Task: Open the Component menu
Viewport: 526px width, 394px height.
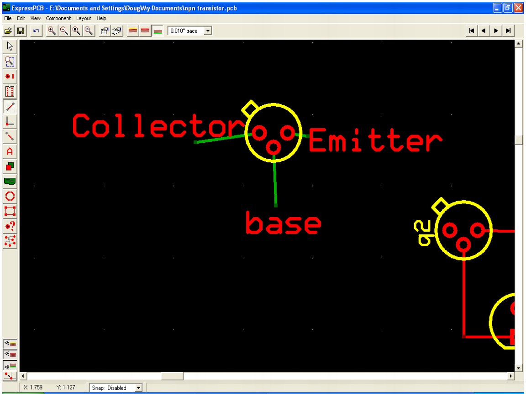Action: pyautogui.click(x=58, y=18)
